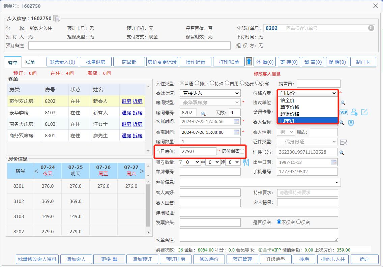This screenshot has height=267, width=383.
Task: Click the ID card reader icon beside 证件类型
Action: click(x=344, y=142)
